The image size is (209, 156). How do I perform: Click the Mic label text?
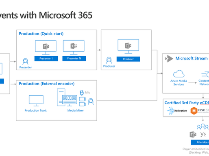(87, 93)
